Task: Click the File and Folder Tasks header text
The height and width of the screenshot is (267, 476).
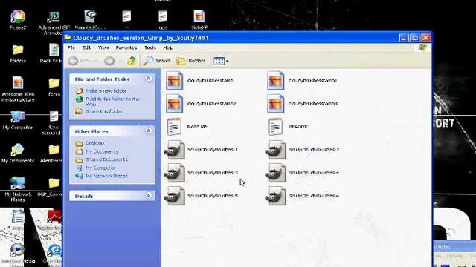Action: coord(102,79)
